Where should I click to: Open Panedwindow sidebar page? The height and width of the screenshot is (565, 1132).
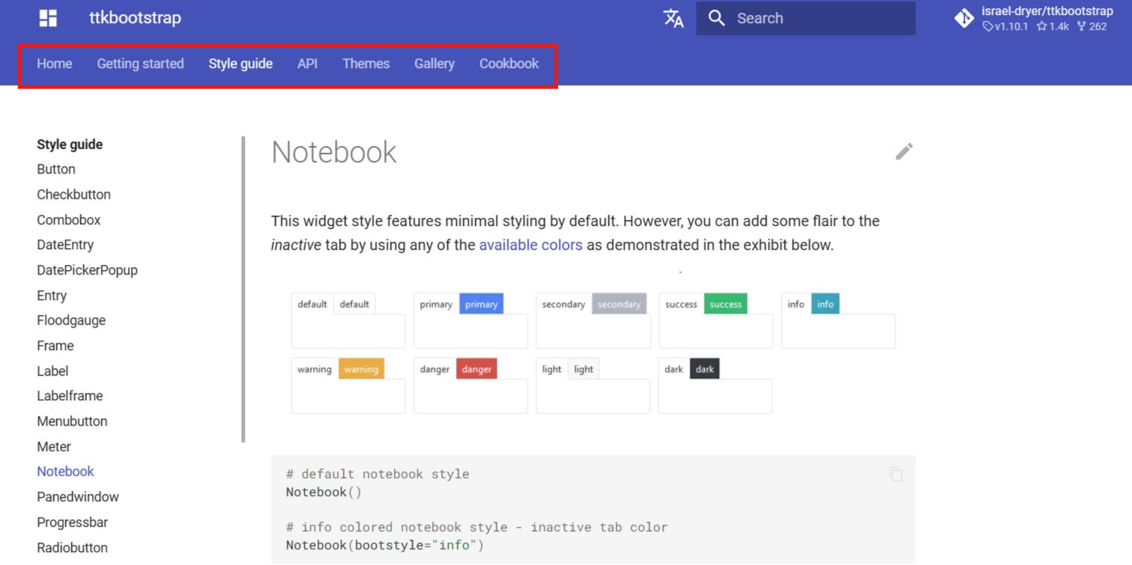(x=78, y=497)
